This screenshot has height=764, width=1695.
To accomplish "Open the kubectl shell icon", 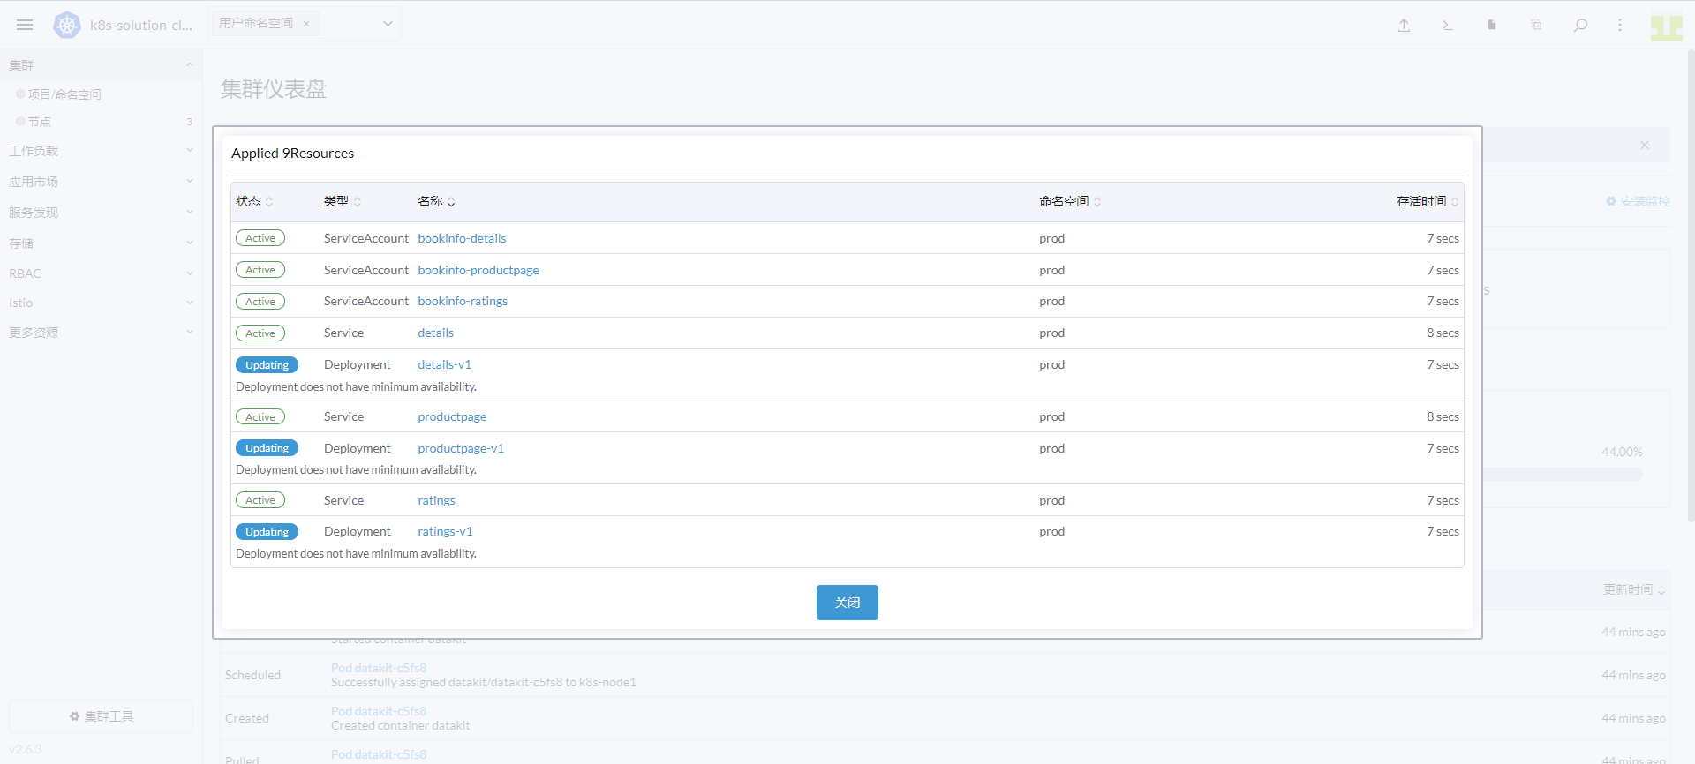I will (x=1448, y=25).
